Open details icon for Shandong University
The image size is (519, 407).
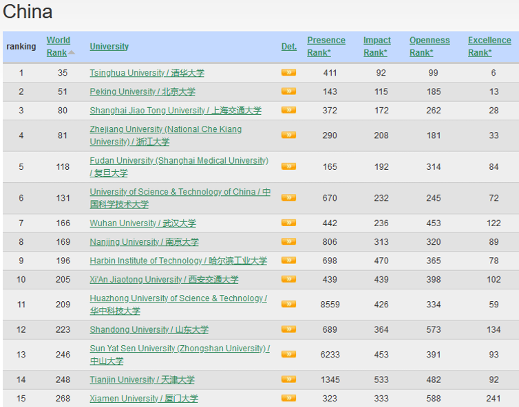(288, 329)
